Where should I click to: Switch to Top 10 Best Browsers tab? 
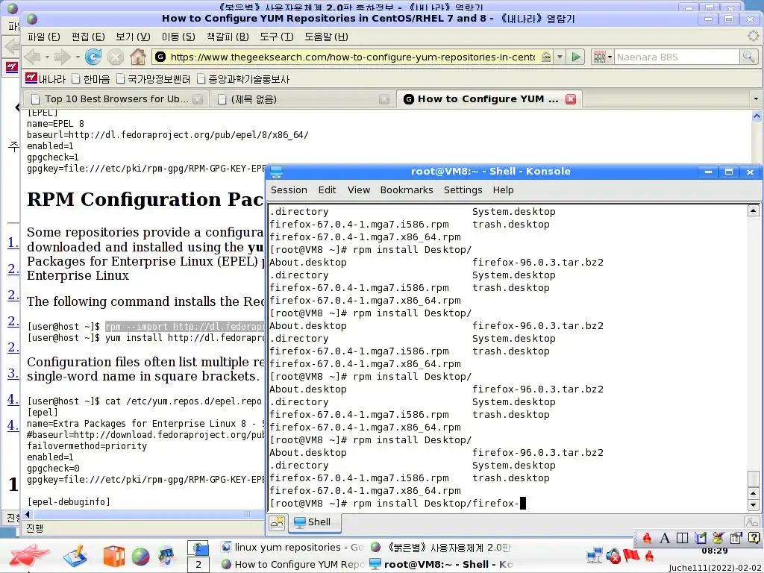coord(116,99)
